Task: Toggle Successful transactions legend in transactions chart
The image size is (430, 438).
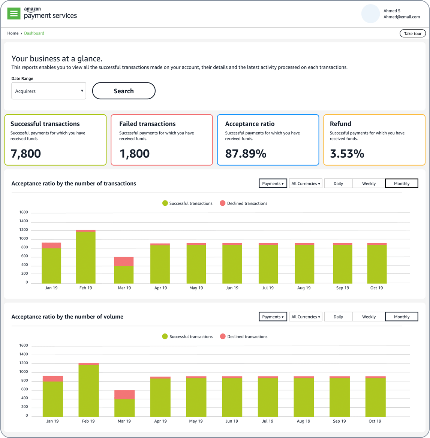Action: 187,203
